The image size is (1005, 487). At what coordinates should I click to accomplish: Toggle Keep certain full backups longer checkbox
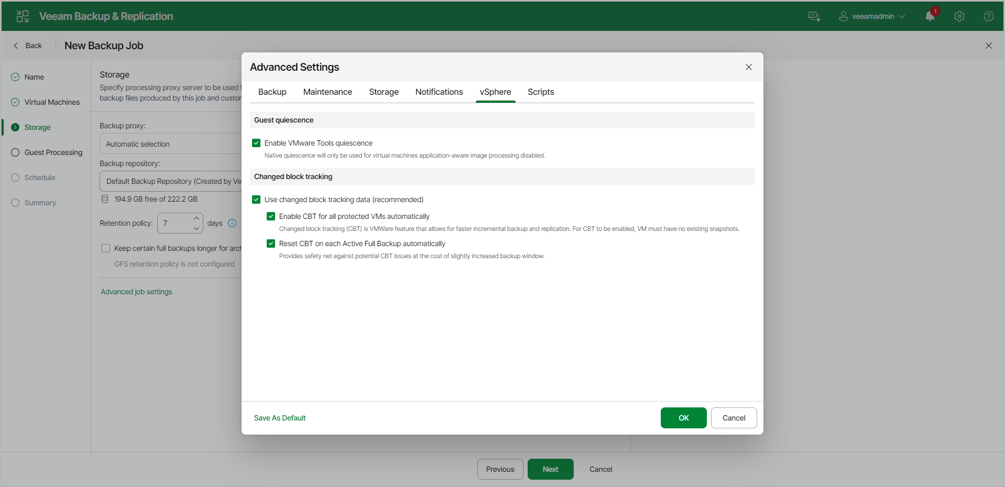[x=106, y=248]
